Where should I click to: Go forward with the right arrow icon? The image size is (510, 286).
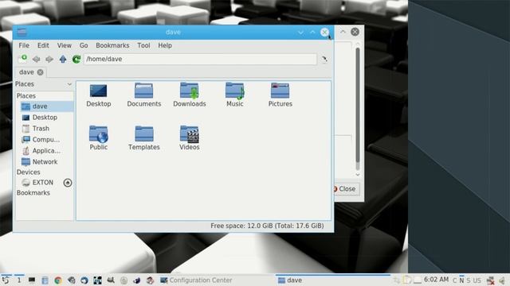point(49,59)
